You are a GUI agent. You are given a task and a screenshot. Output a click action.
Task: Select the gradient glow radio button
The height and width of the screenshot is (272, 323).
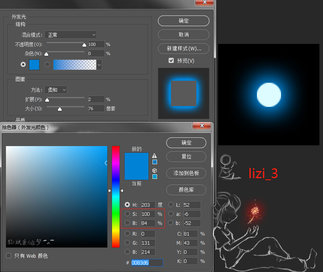click(47, 65)
